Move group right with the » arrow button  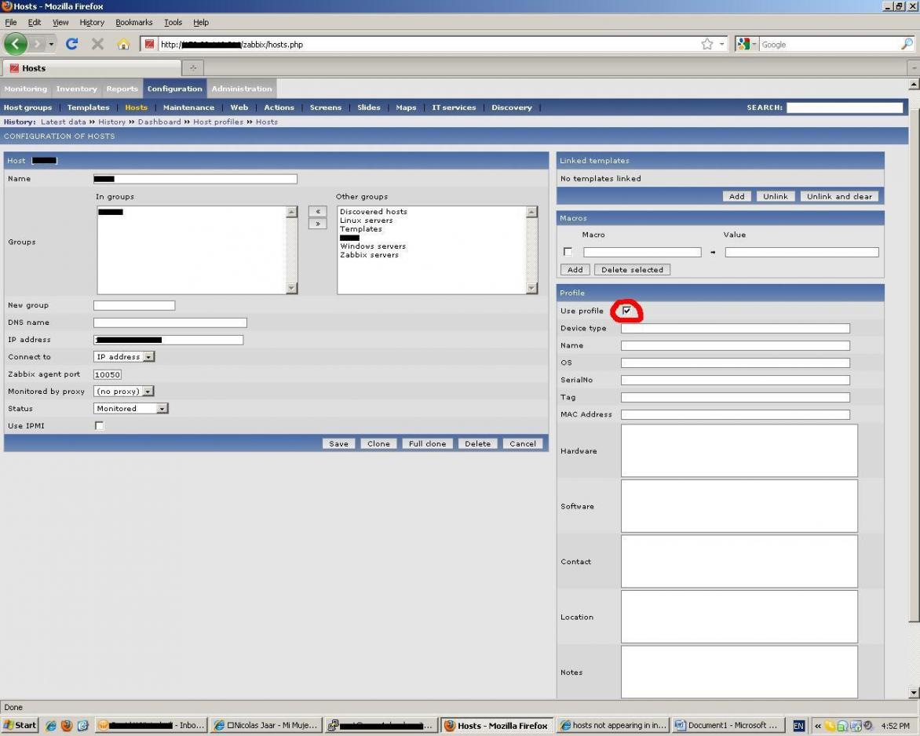click(x=317, y=224)
